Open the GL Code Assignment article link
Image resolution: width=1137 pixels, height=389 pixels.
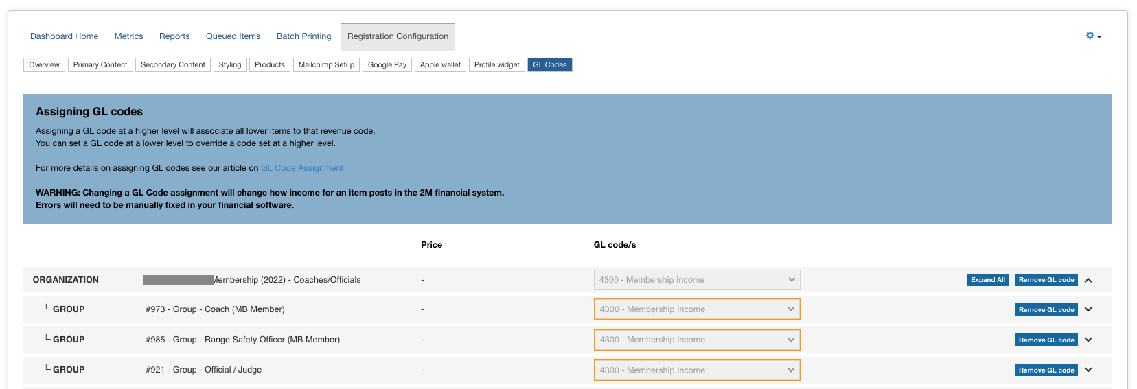pyautogui.click(x=302, y=168)
